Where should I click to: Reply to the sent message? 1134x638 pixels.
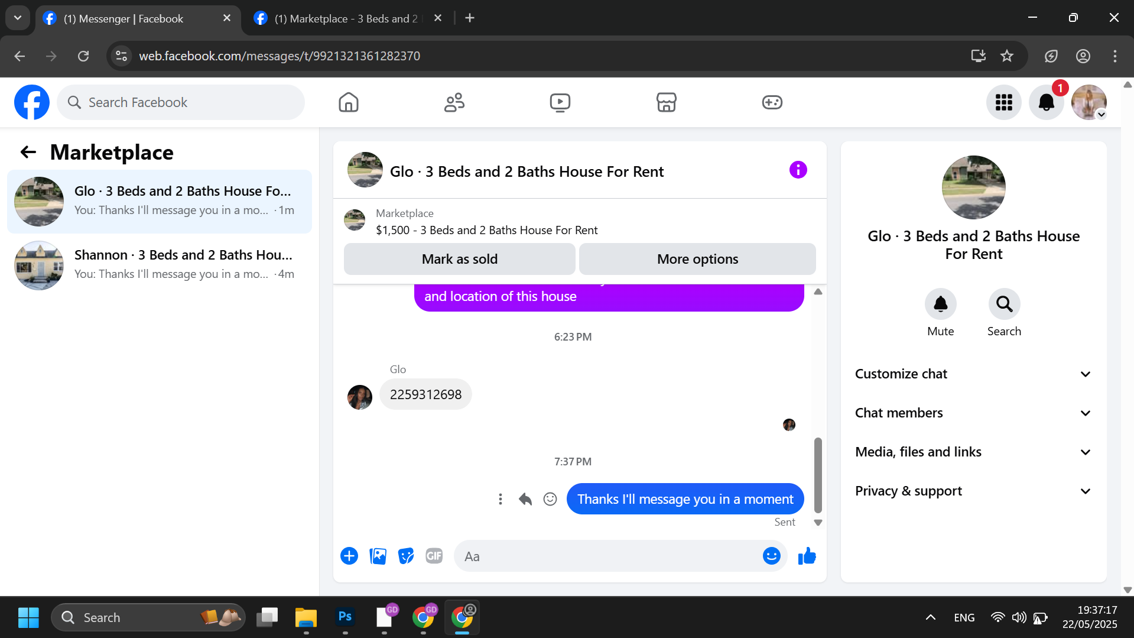(525, 500)
